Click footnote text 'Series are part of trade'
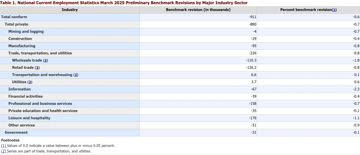 [49, 151]
